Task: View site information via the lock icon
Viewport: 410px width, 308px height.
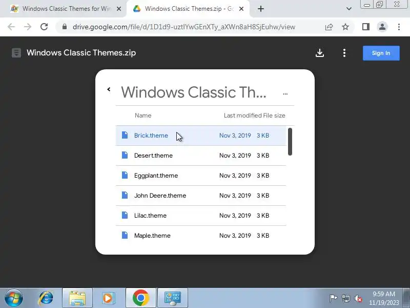Action: 65,27
